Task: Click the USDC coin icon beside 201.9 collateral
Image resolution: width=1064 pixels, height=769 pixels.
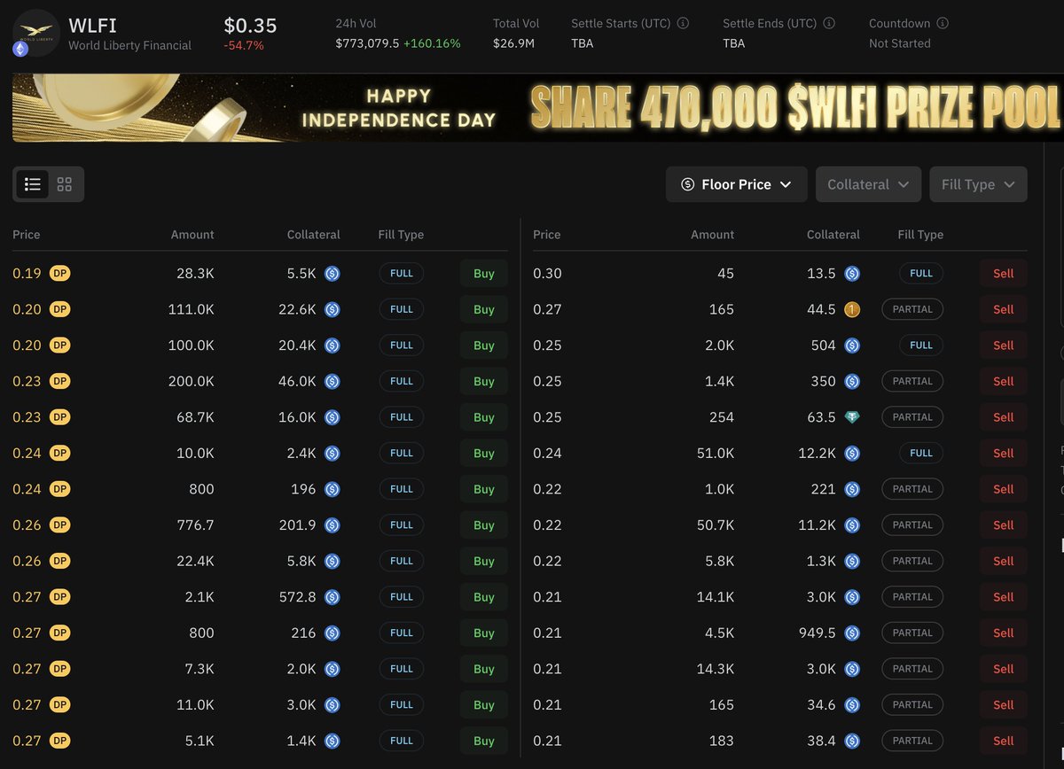Action: click(x=332, y=525)
